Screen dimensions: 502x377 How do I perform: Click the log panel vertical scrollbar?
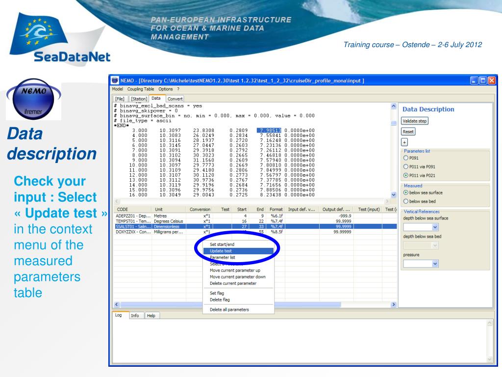point(490,342)
